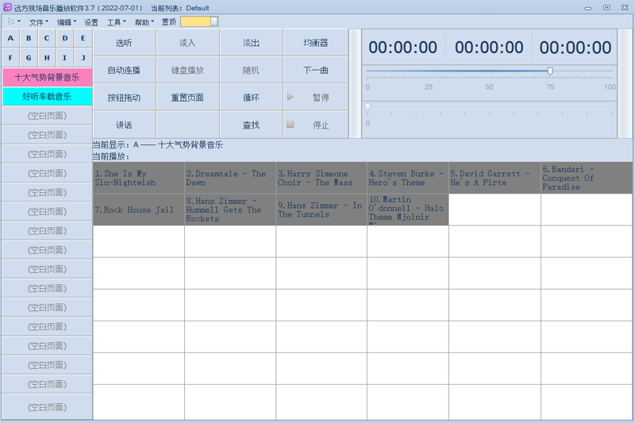The width and height of the screenshot is (635, 423).
Task: Select track 8 Hans Zimmer Hummell Gets The Rockets
Action: (x=229, y=210)
